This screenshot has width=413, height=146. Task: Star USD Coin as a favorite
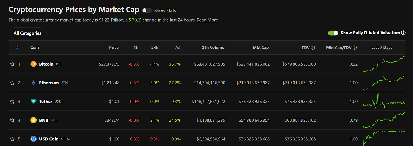[x=12, y=139]
